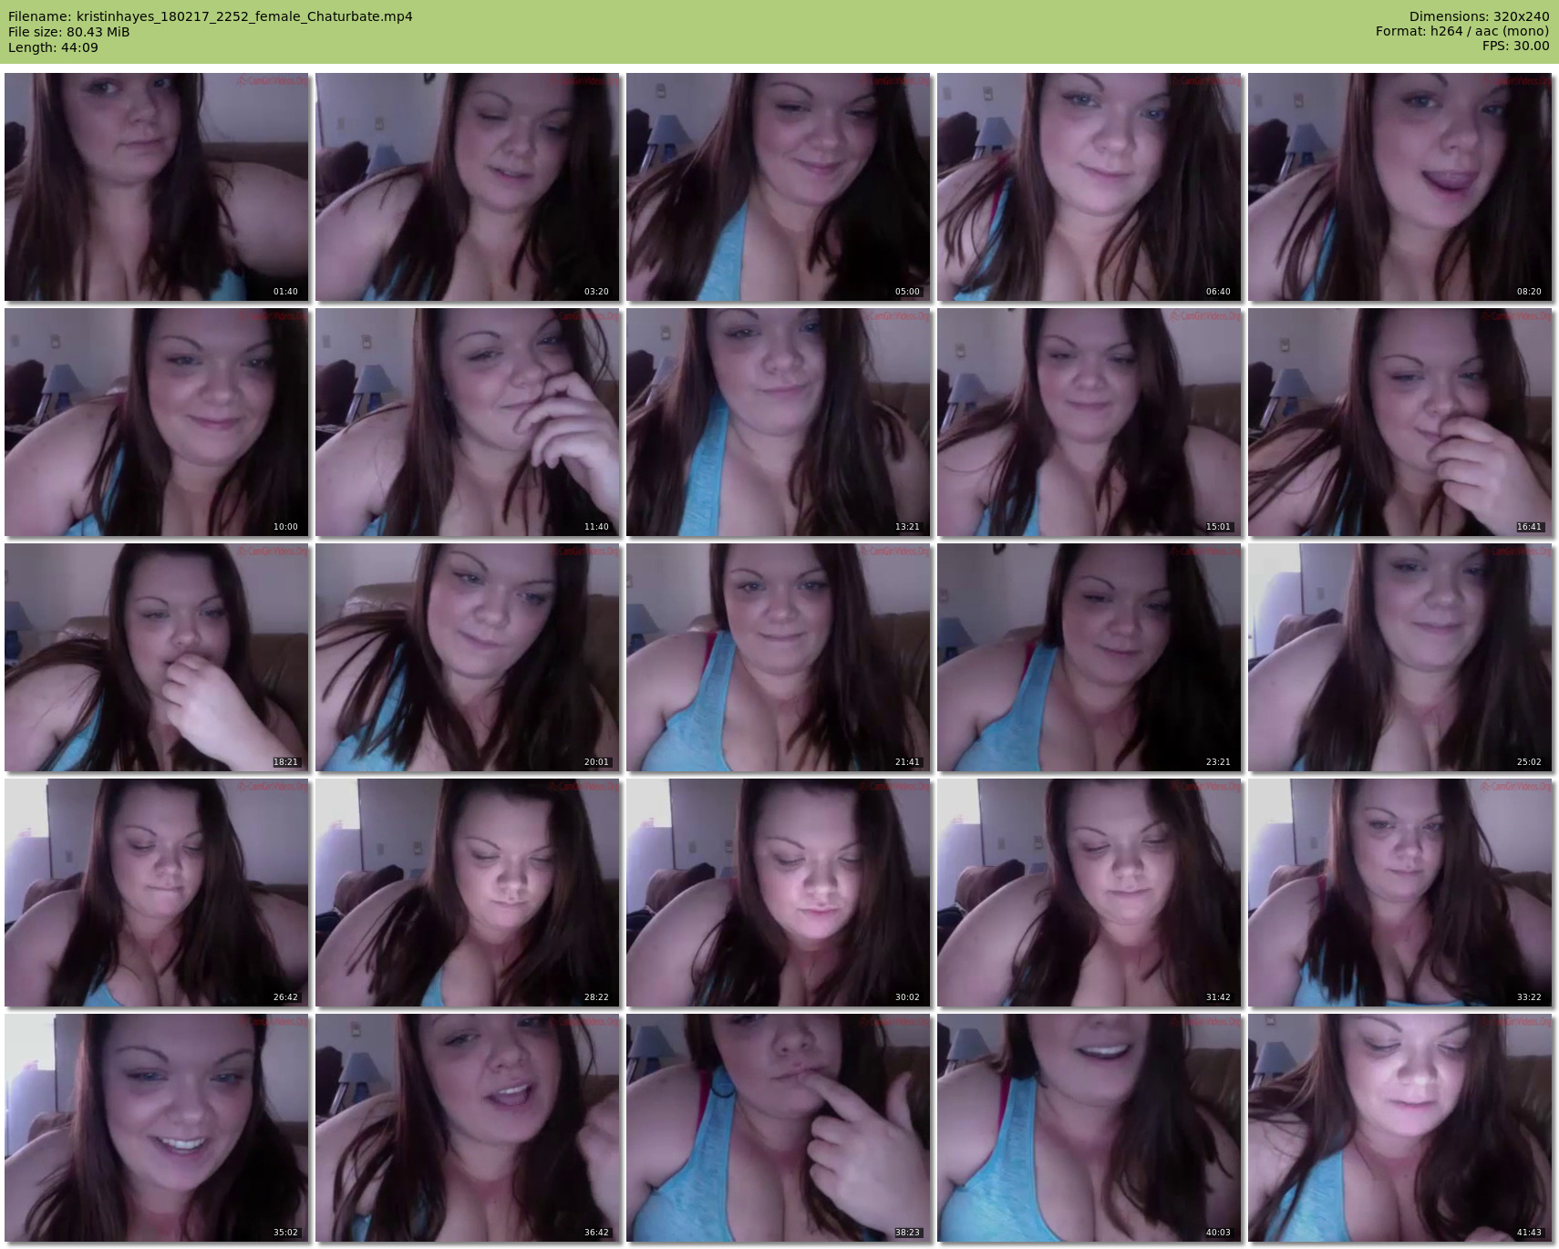Click the Filename line in the header
Image resolution: width=1559 pixels, height=1249 pixels.
[211, 16]
